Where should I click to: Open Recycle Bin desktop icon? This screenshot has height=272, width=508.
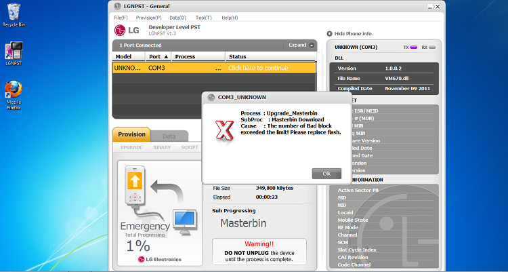[x=14, y=15]
